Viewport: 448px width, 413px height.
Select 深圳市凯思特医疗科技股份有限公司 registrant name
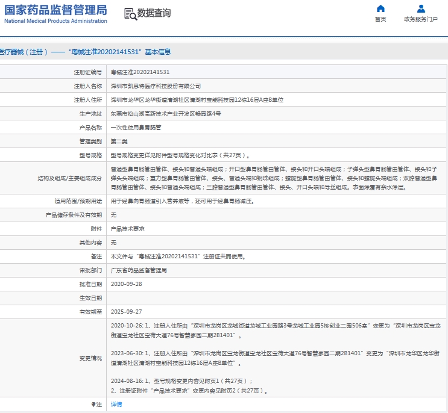[x=156, y=86]
